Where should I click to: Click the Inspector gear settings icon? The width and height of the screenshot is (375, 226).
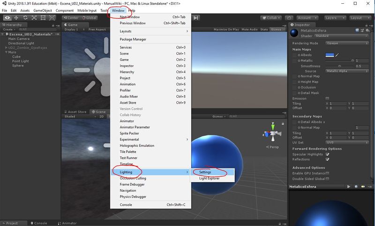pyautogui.click(x=367, y=30)
